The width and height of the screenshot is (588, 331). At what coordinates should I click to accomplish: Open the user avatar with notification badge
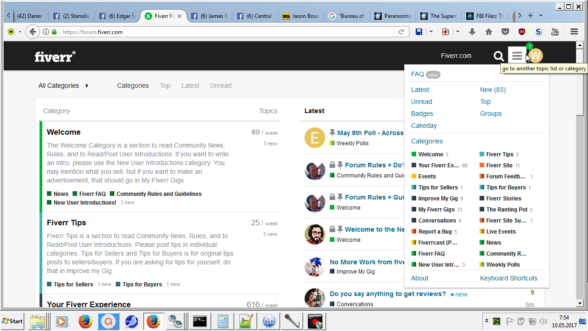point(535,56)
